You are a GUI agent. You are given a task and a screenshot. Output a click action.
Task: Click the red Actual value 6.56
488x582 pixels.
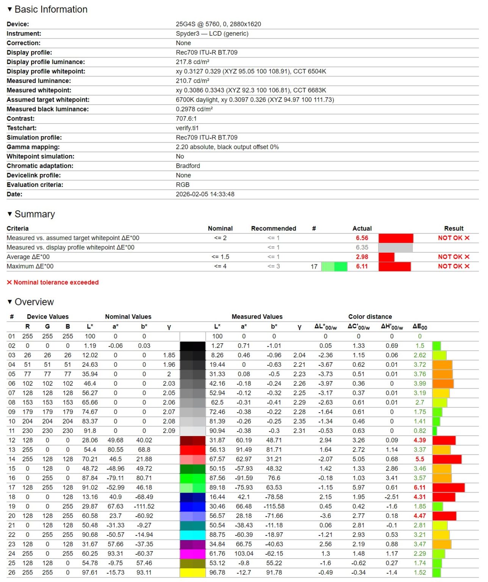[x=362, y=238]
